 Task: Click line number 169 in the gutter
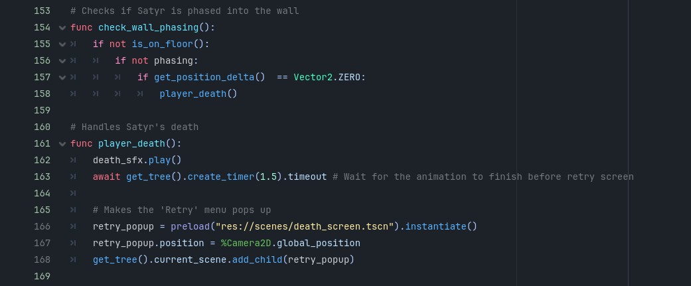pyautogui.click(x=41, y=277)
